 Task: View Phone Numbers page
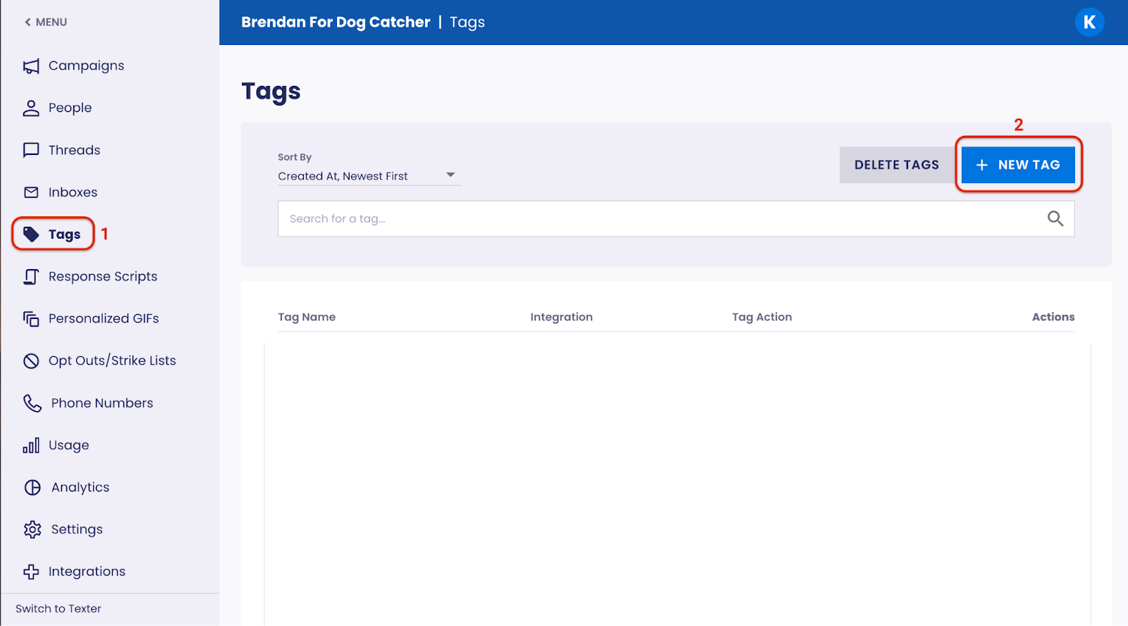102,403
